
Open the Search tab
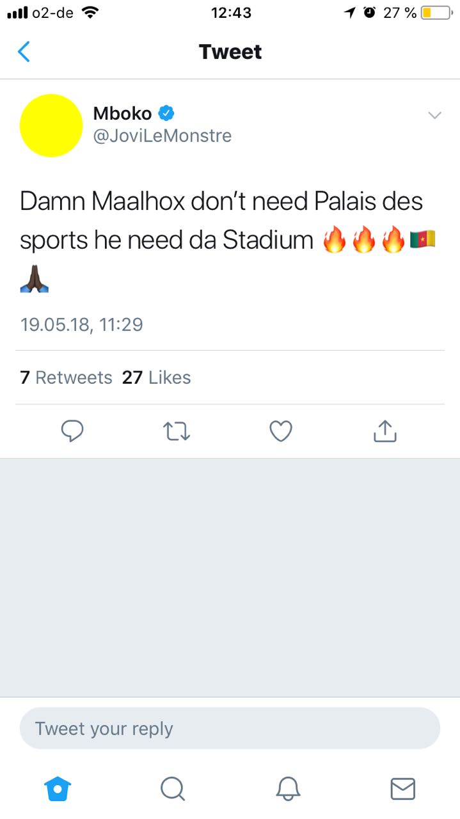[172, 788]
